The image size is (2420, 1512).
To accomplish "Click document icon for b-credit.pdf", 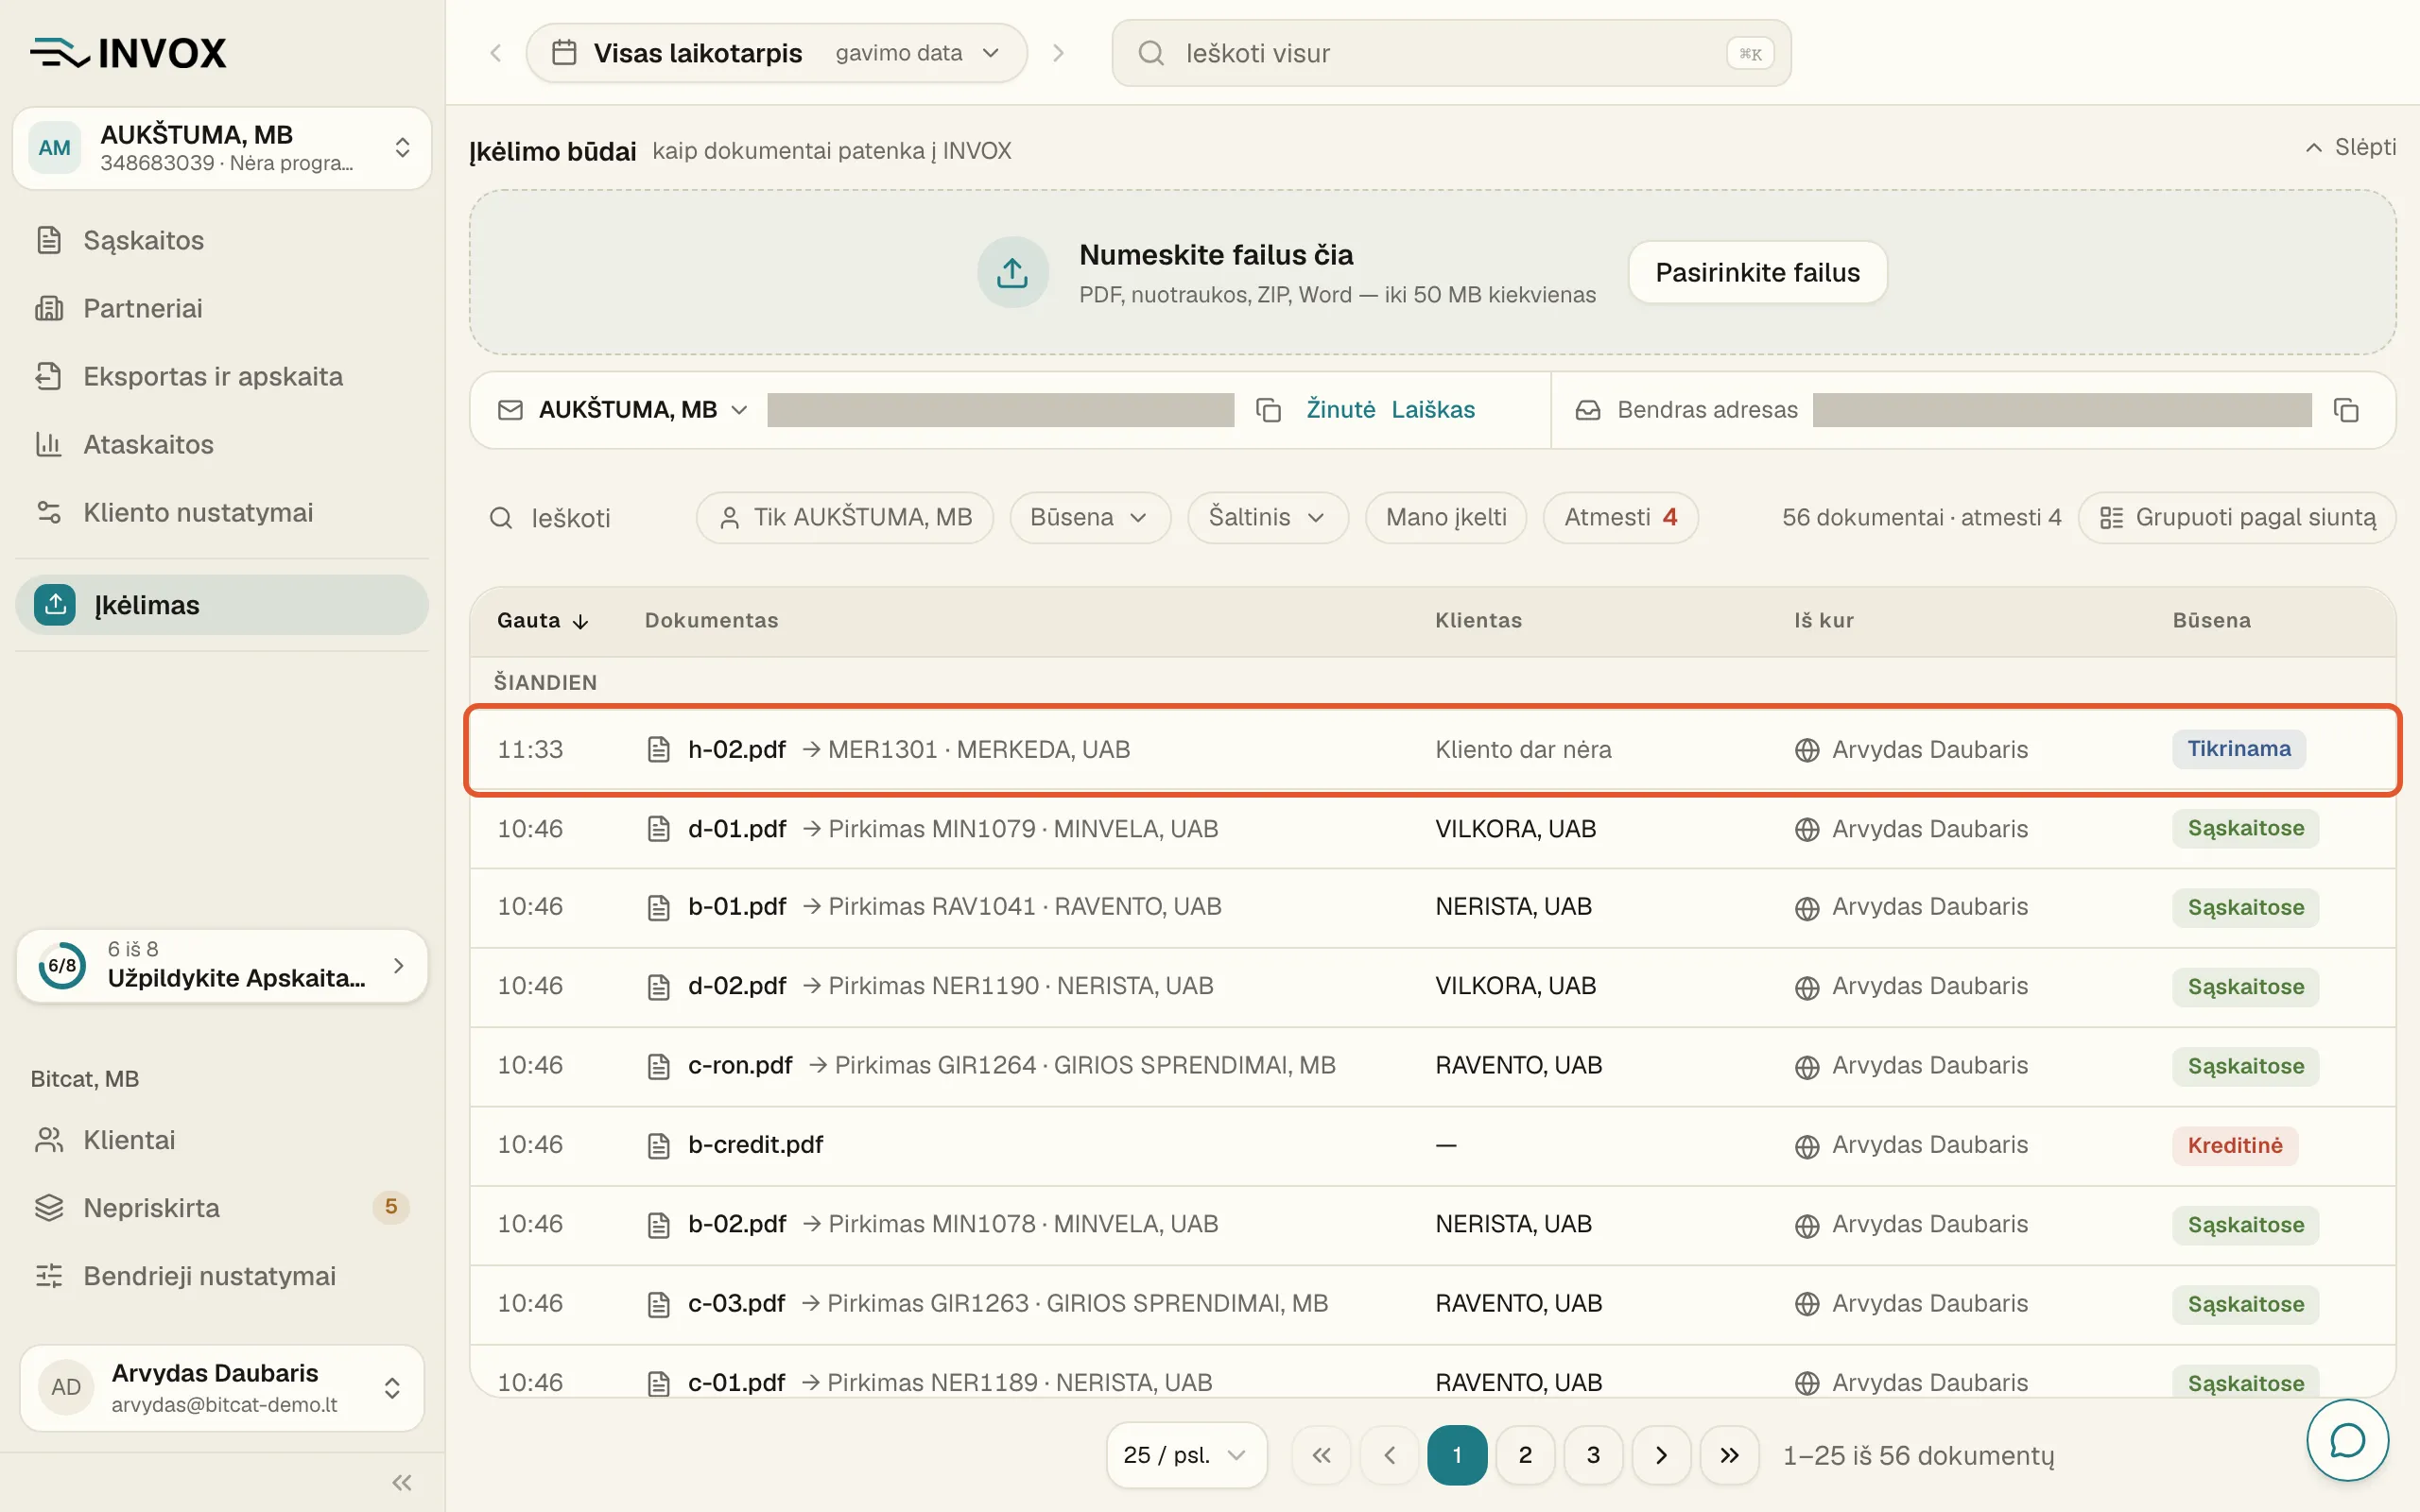I will pyautogui.click(x=658, y=1145).
